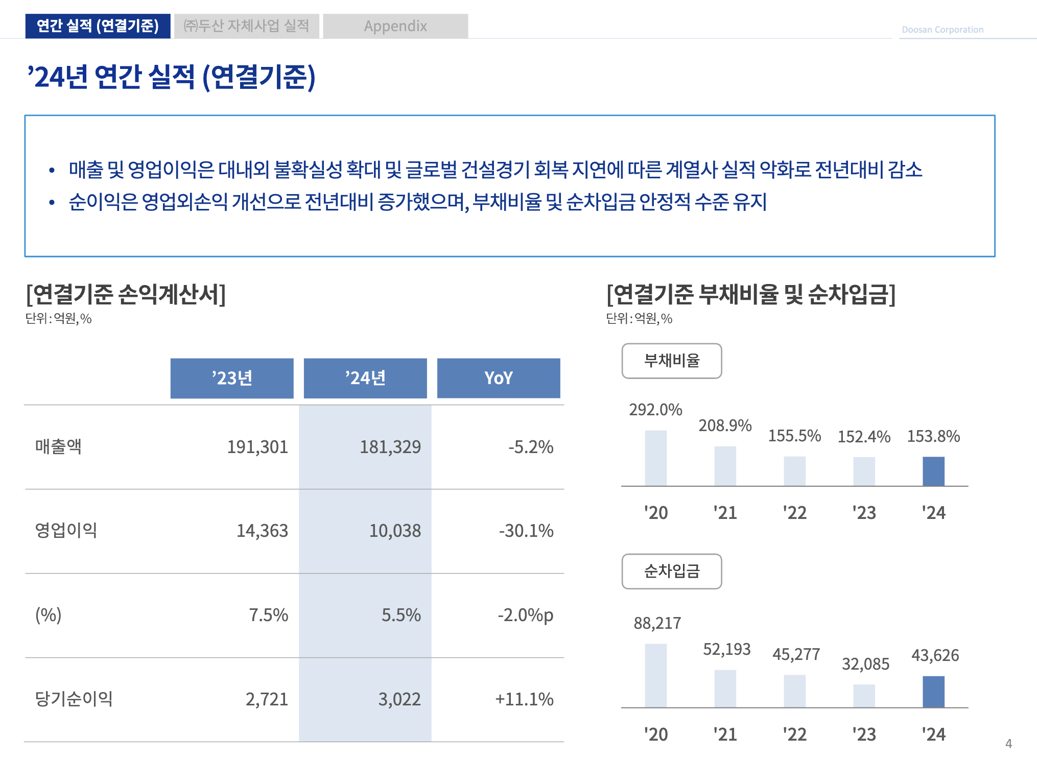Image resolution: width=1037 pixels, height=758 pixels.
Task: Click the 당기순이익 YoY value +11.1%
Action: [524, 699]
